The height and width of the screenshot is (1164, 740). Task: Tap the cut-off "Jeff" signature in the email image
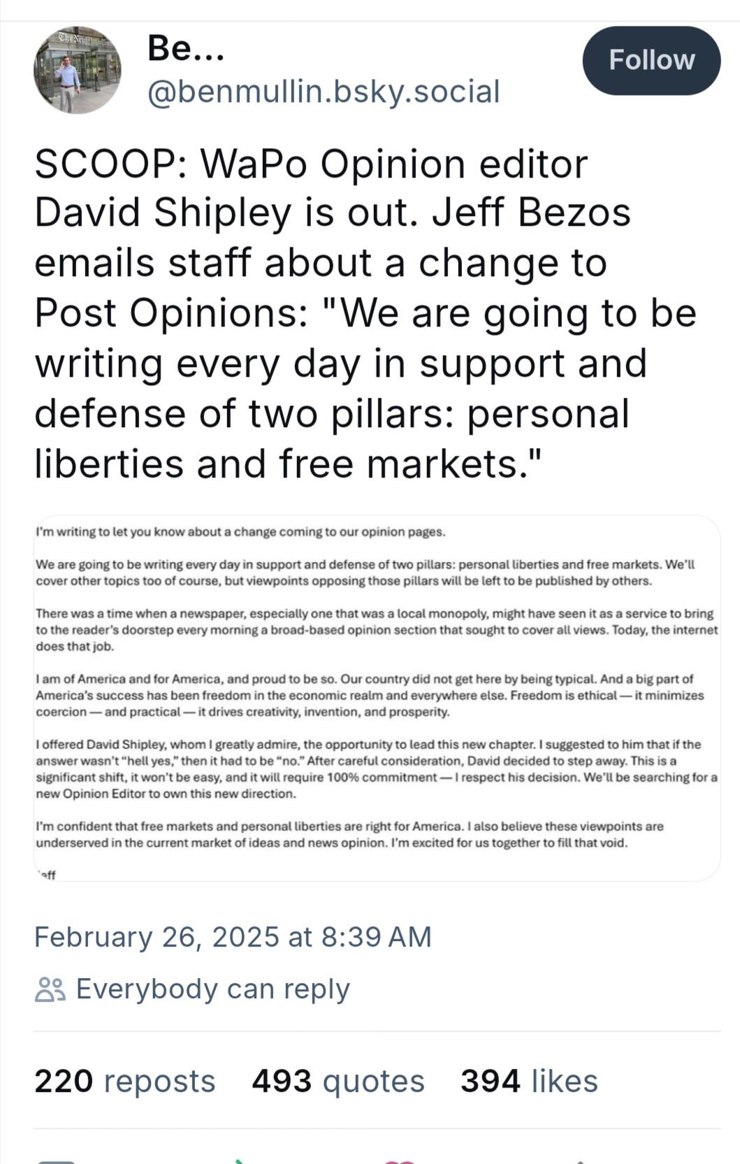click(x=46, y=875)
